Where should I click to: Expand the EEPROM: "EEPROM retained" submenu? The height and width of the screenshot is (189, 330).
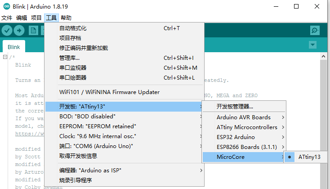[x=124, y=126]
